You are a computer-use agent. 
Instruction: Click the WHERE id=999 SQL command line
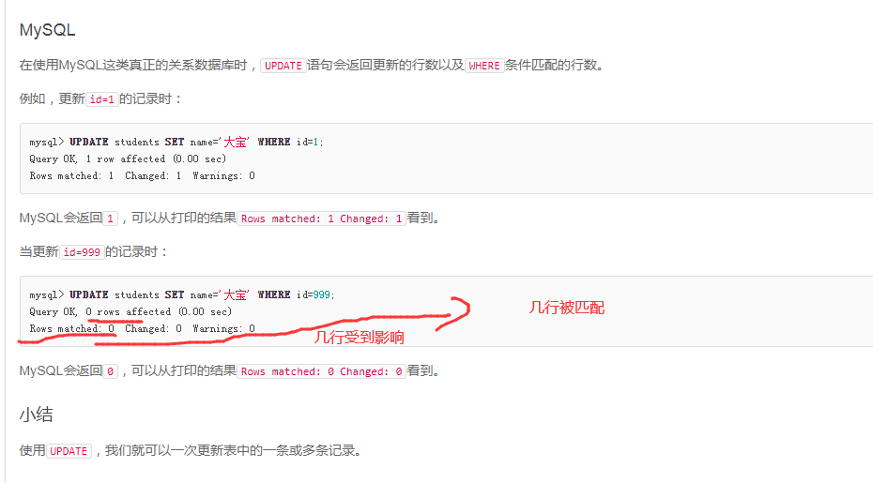182,294
